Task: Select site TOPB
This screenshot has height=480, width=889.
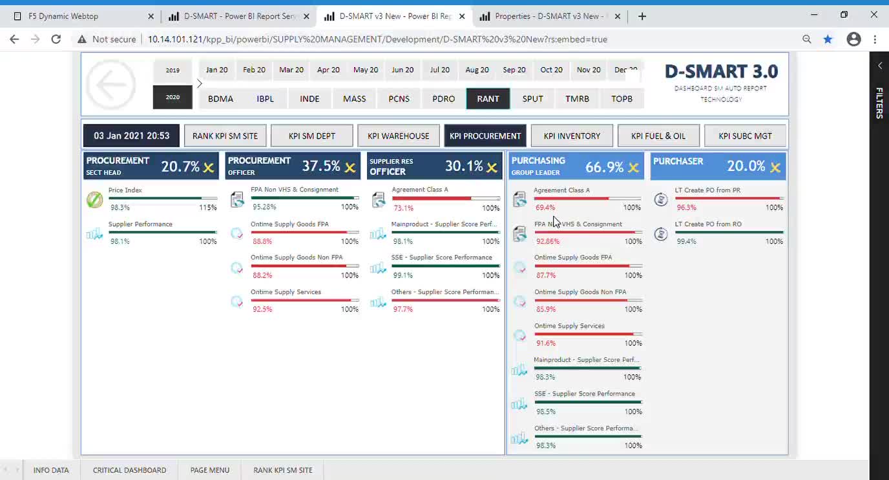Action: [x=622, y=99]
